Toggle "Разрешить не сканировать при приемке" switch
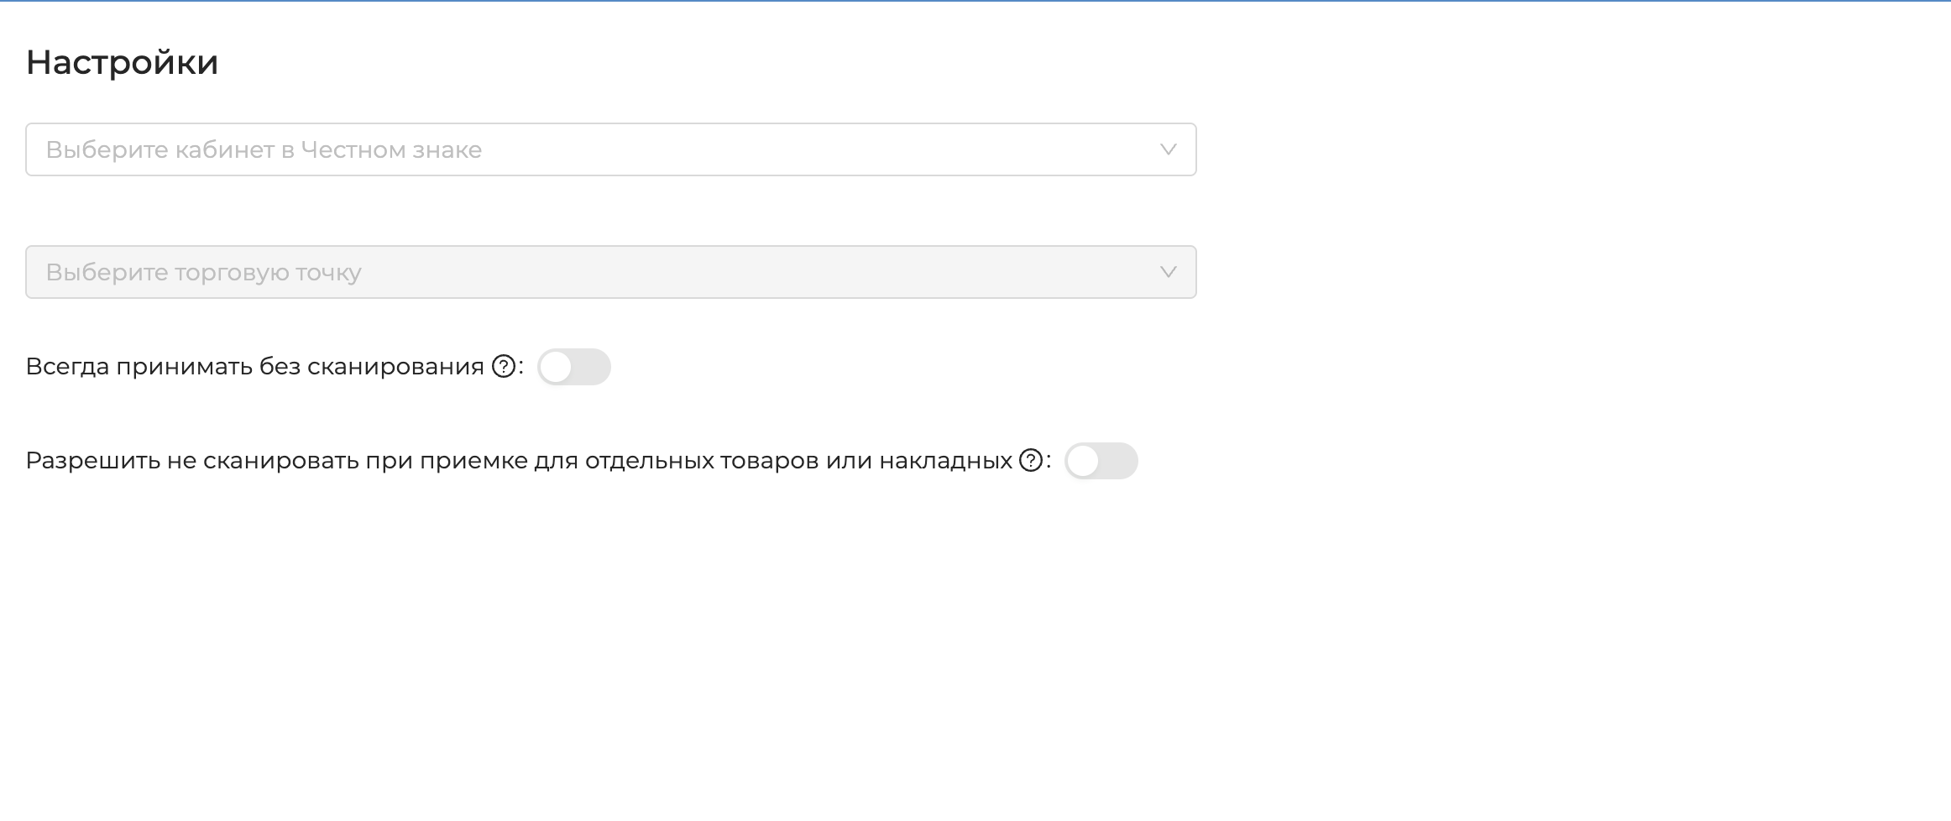1951x821 pixels. [1101, 461]
